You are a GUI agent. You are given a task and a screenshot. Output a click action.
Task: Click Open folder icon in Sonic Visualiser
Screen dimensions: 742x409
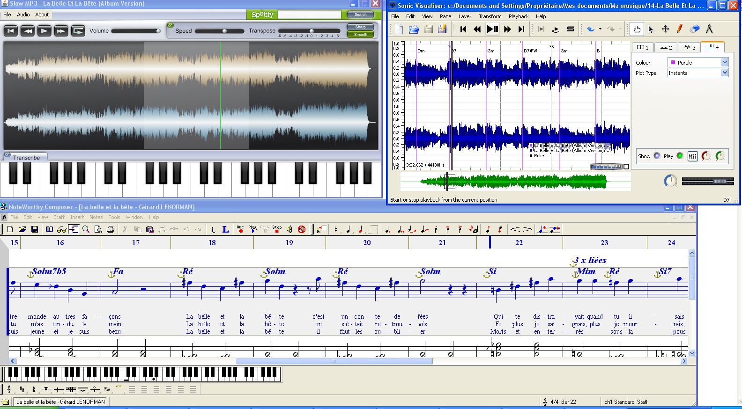414,29
